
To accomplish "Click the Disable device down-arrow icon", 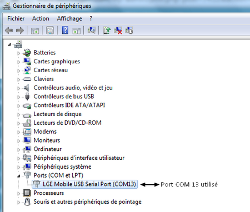I will (x=129, y=31).
